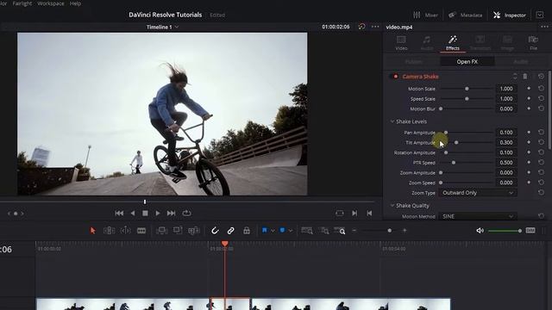Click the Mixer button
This screenshot has height=310, width=552.
[x=425, y=15]
